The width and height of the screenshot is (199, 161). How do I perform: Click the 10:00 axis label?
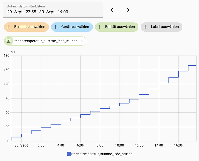[x=119, y=145]
